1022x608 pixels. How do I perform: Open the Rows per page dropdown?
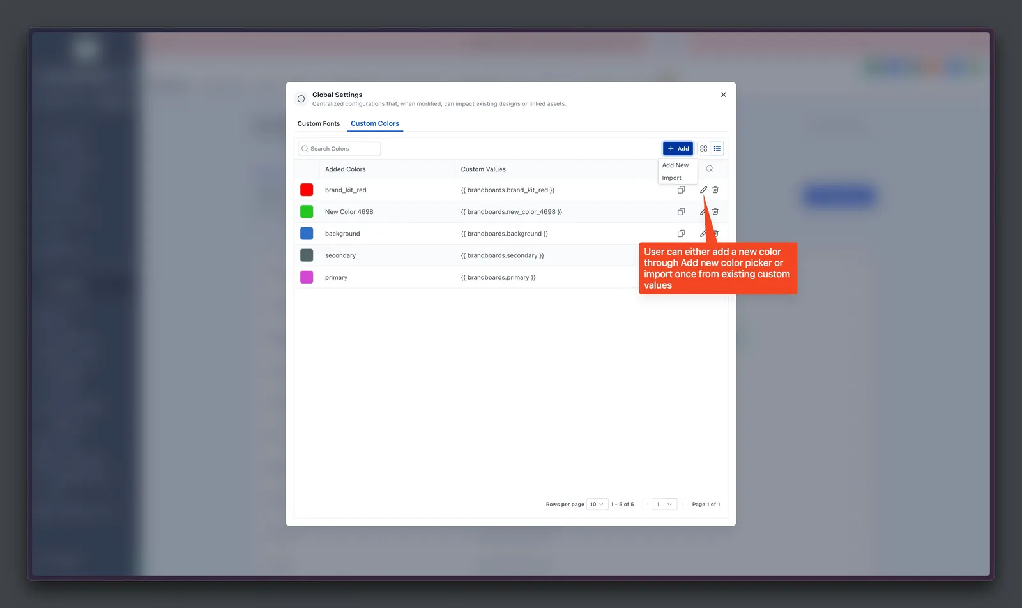597,504
